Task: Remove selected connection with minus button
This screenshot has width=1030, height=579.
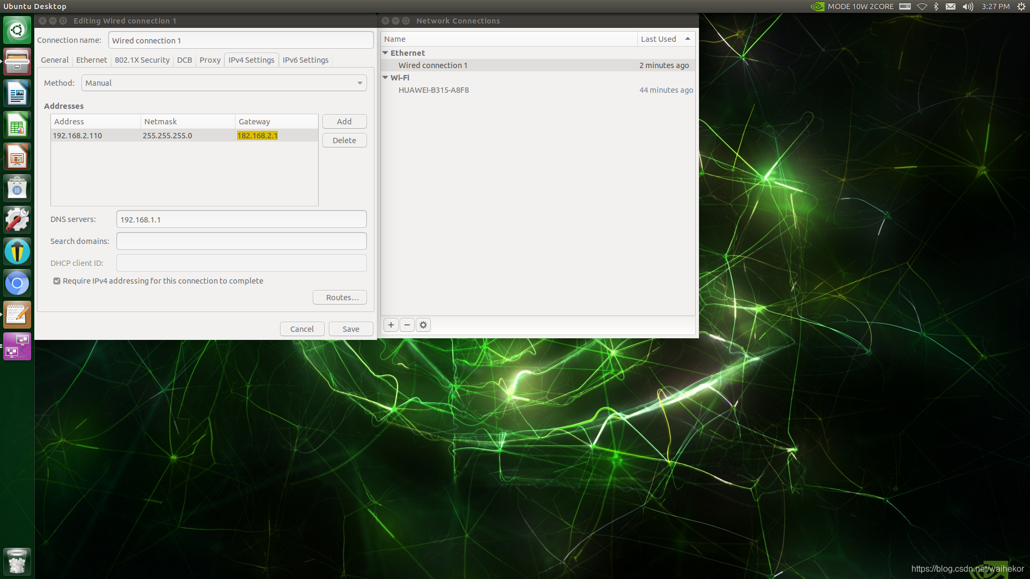Action: click(x=407, y=325)
